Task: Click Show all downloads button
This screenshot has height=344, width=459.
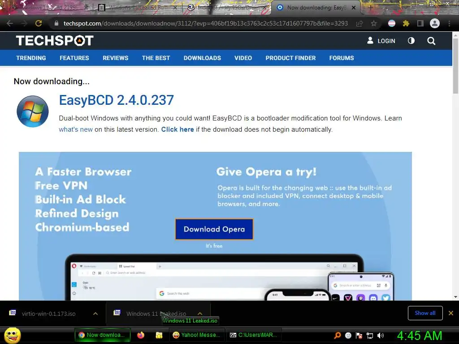Action: [x=425, y=313]
